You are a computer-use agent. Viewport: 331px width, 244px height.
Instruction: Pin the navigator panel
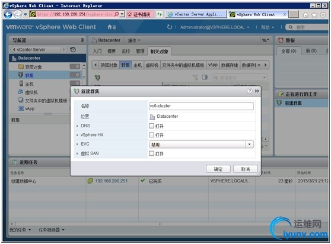point(82,40)
